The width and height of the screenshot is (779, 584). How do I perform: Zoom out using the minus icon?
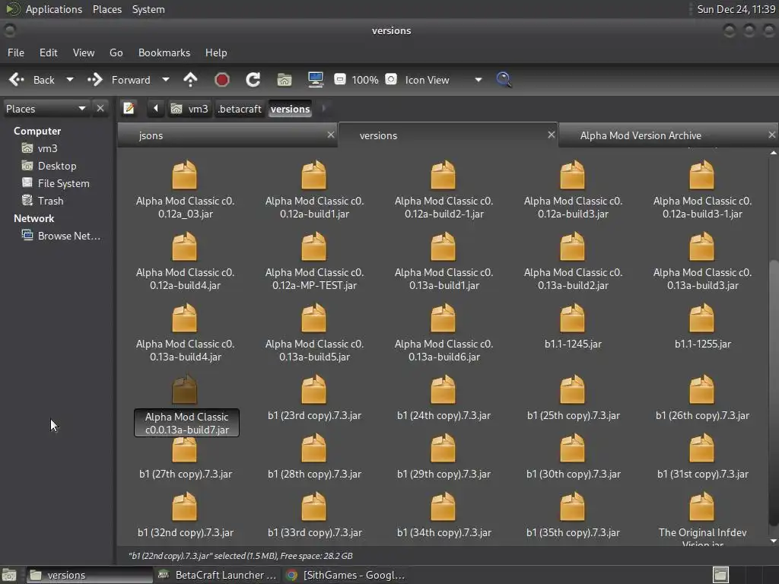point(340,80)
